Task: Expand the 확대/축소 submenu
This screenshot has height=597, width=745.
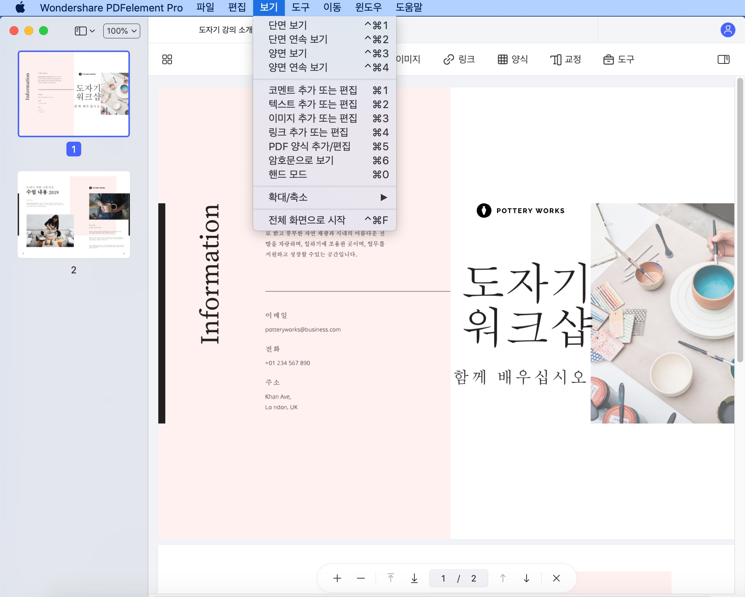Action: [x=325, y=197]
